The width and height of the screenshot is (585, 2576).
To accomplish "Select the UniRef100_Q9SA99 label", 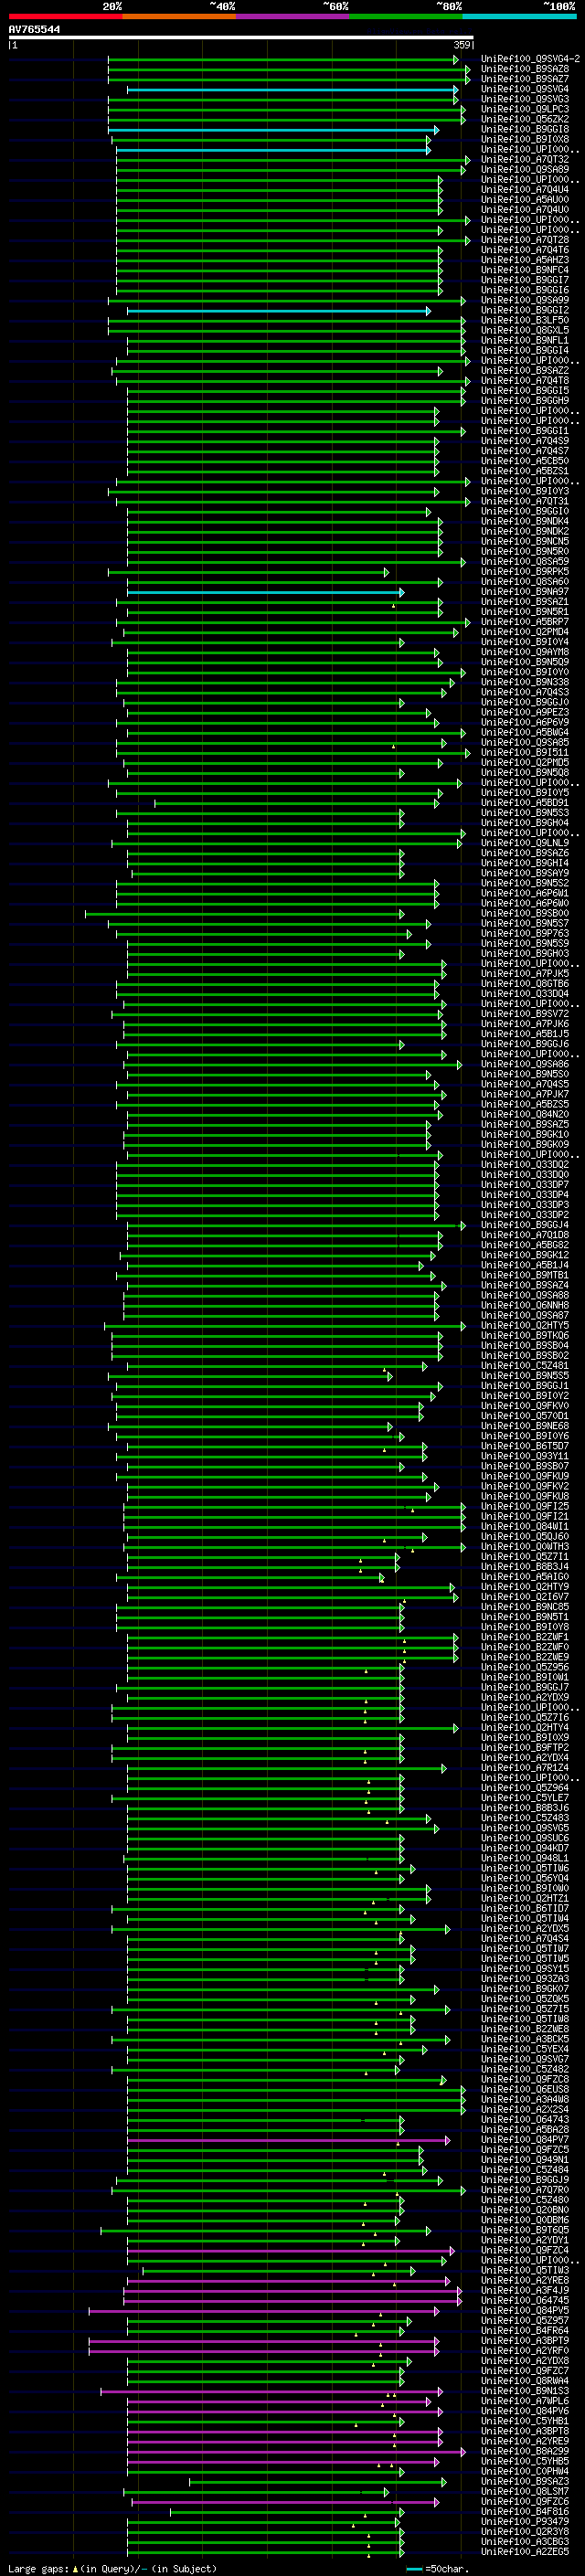I will coord(525,300).
